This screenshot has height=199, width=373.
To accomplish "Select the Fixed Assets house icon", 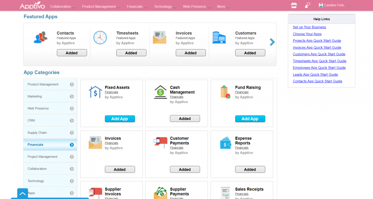I will 95,92.
